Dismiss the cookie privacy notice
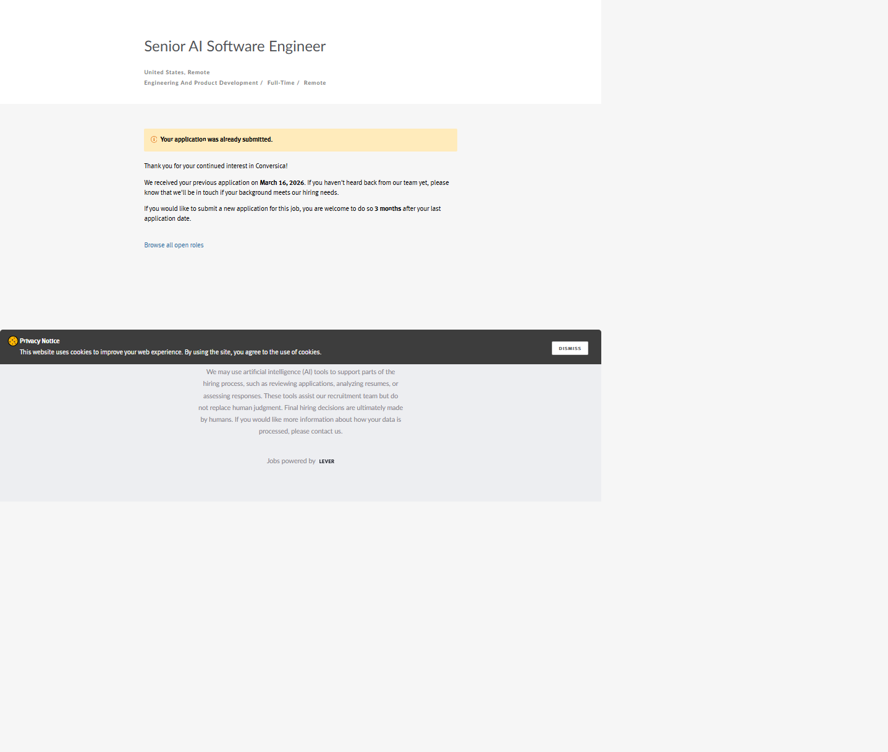The width and height of the screenshot is (888, 752). pyautogui.click(x=569, y=348)
